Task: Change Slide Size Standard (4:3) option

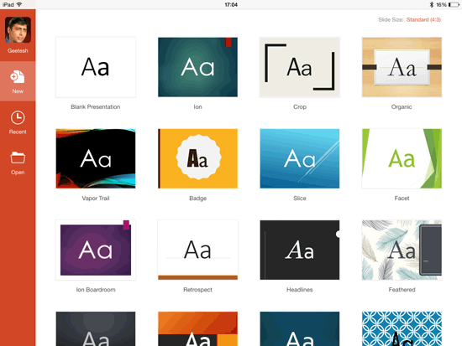Action: [x=423, y=20]
